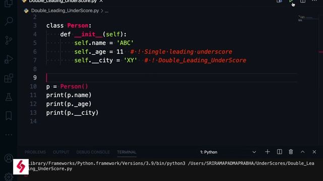This screenshot has height=181, width=323.
Task: Open the Accounts menu
Action: click(x=9, y=158)
